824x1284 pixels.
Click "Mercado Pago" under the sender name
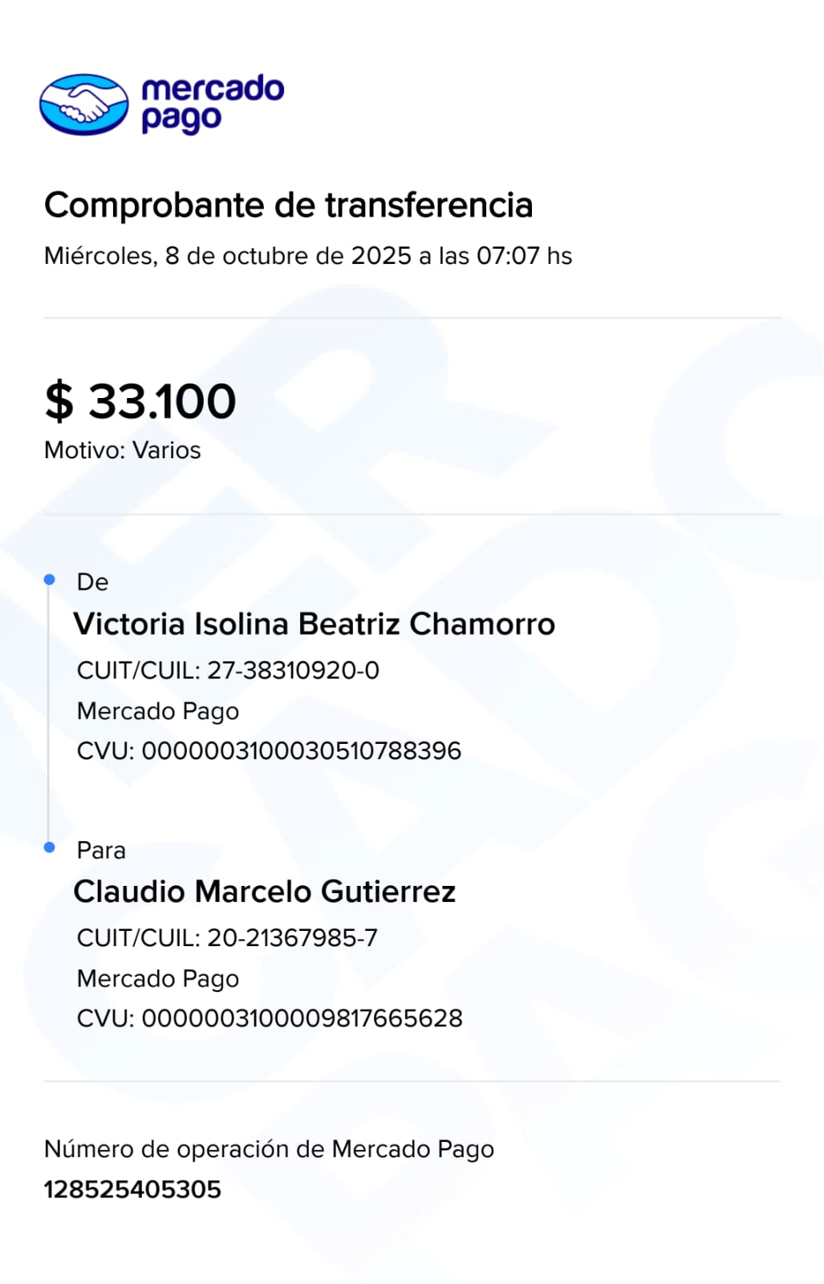click(x=157, y=711)
